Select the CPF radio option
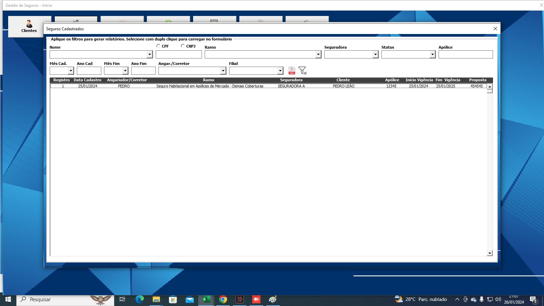This screenshot has width=544, height=306. tap(158, 46)
